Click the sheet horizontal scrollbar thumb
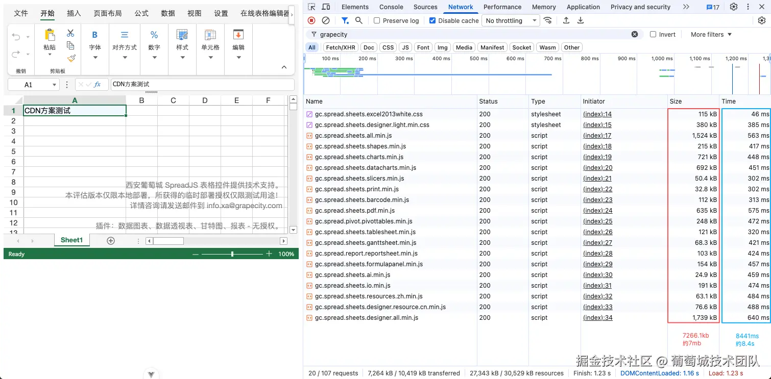Screen dimensions: 771x379 pos(168,241)
